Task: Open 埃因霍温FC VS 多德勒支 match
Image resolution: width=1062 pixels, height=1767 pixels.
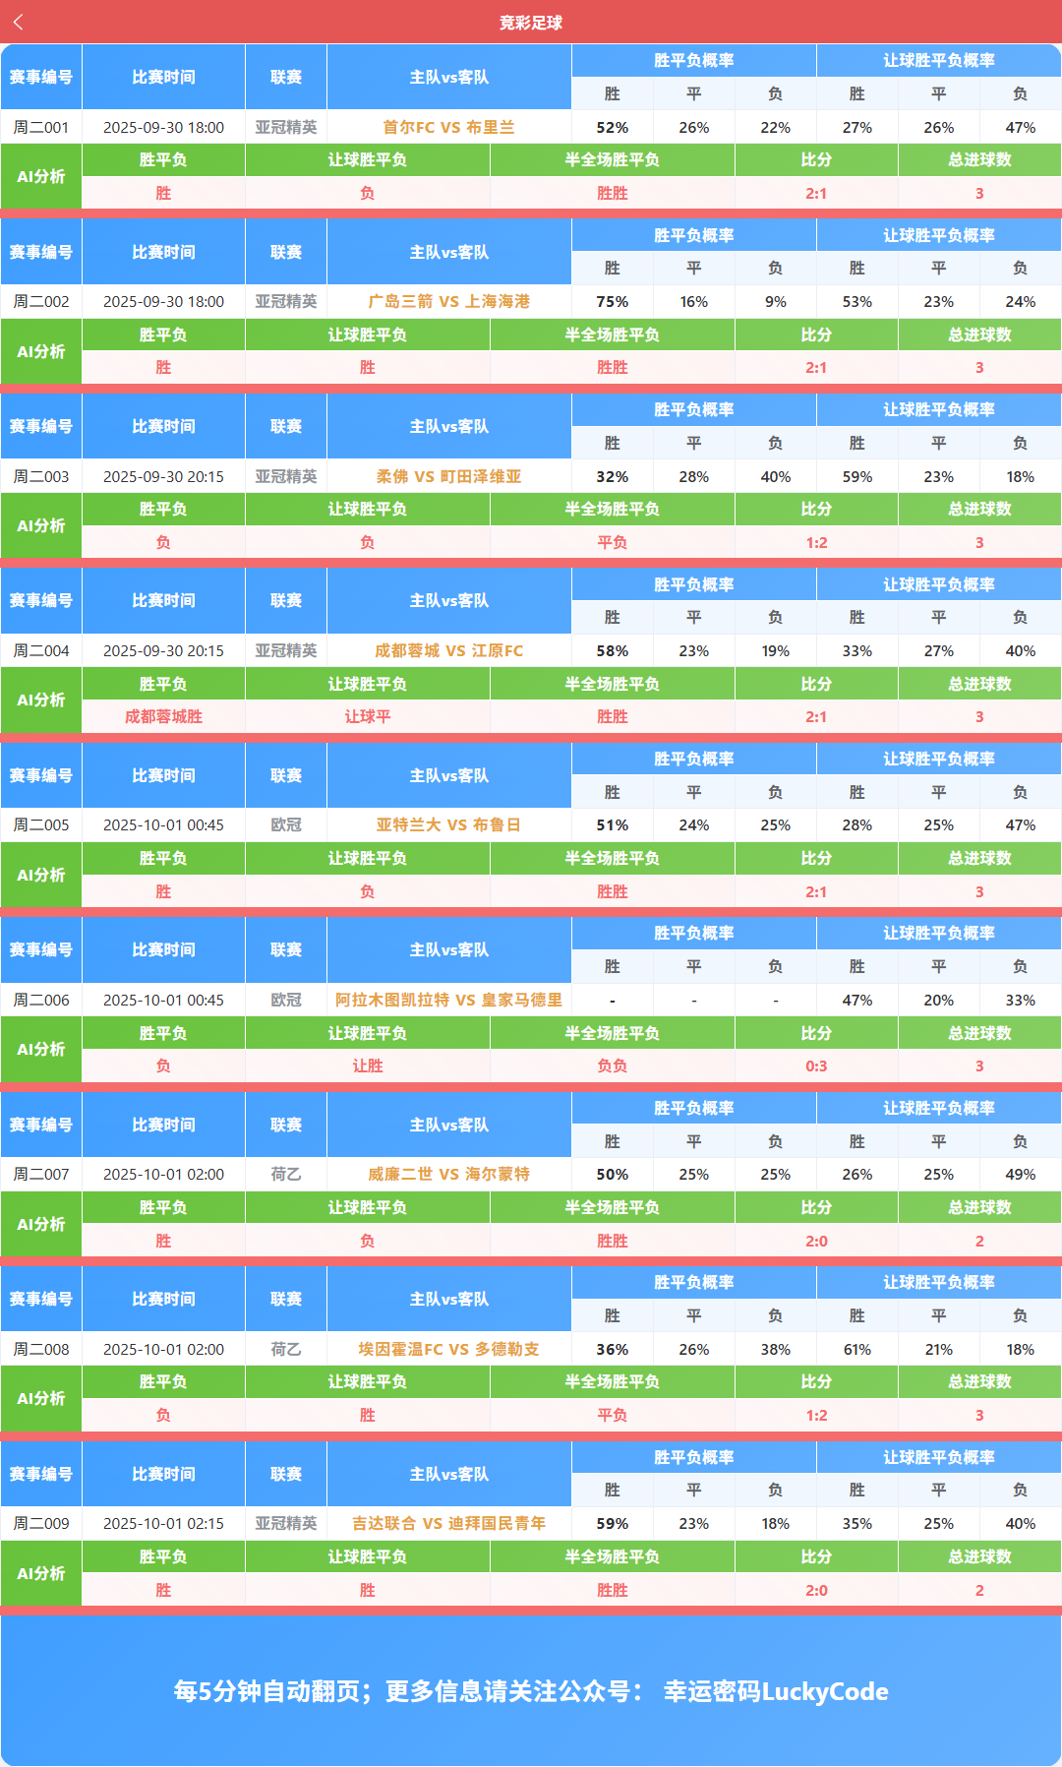Action: tap(448, 1349)
